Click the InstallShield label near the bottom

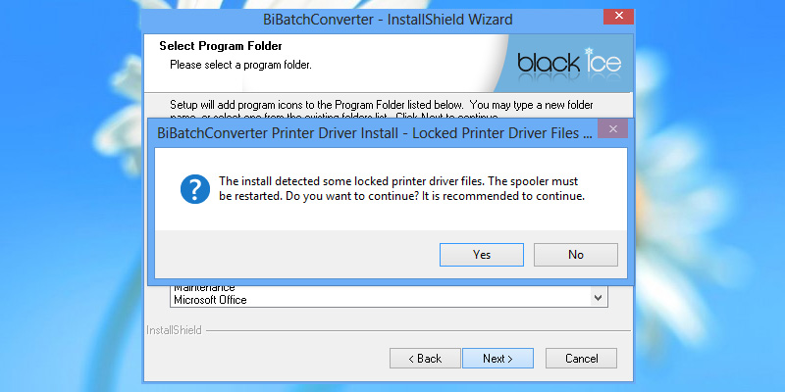point(174,331)
